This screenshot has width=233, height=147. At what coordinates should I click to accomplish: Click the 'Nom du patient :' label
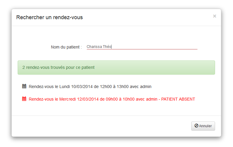tap(66, 47)
